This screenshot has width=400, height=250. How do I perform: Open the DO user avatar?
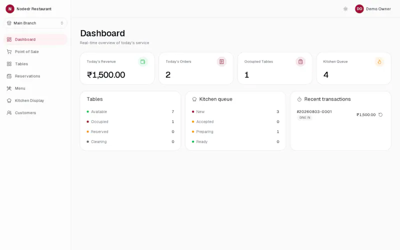[359, 9]
